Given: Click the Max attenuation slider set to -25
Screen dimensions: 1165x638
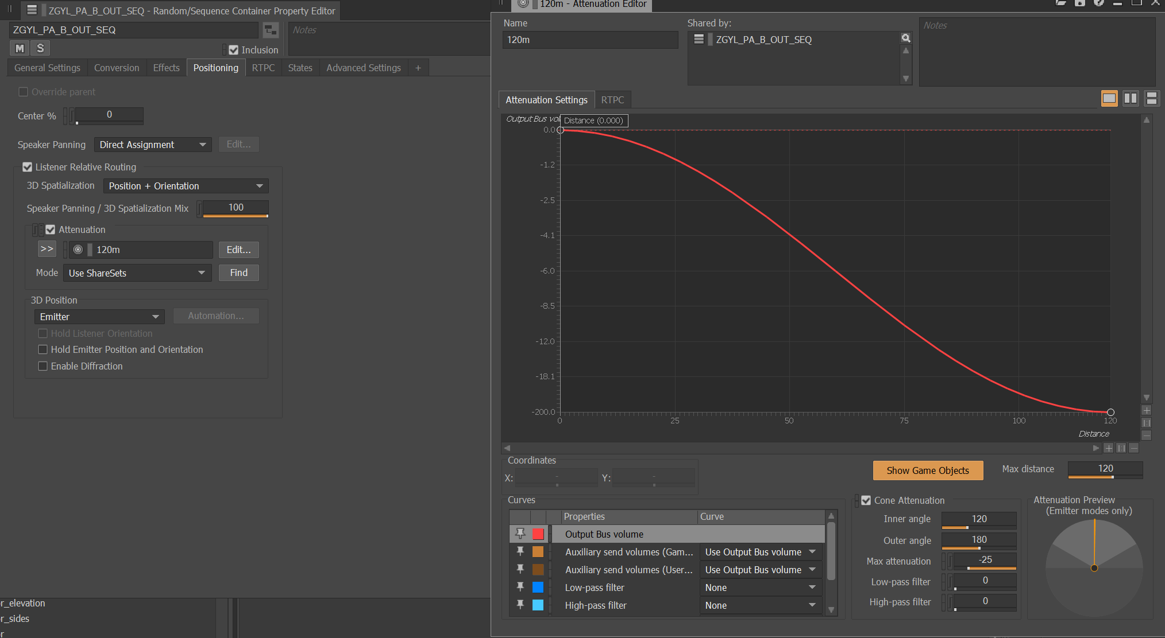Looking at the screenshot, I should (985, 561).
